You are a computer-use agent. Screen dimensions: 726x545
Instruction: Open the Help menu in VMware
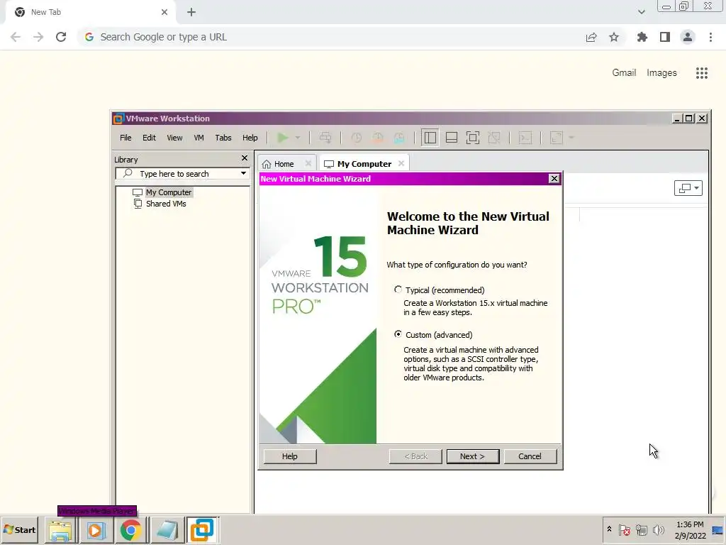[x=250, y=138]
